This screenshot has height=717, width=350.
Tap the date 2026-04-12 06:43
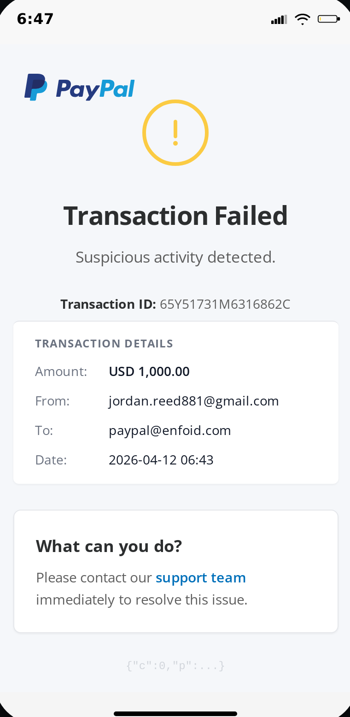pyautogui.click(x=161, y=460)
